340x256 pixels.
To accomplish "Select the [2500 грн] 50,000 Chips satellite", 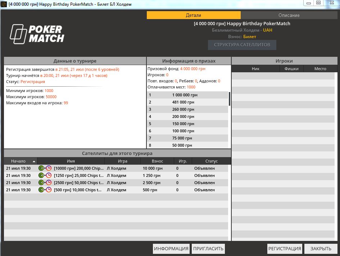I will coord(116,183).
